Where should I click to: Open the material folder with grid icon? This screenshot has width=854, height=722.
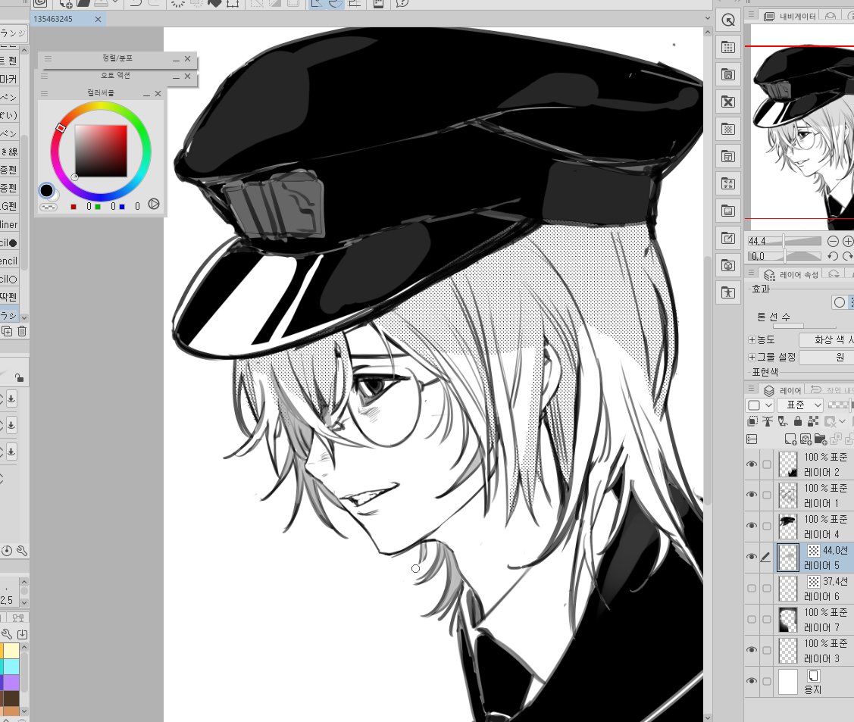click(x=728, y=48)
